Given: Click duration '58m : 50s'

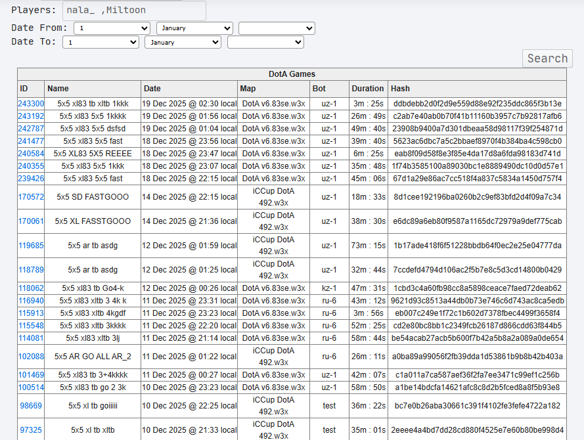Looking at the screenshot, I should [369, 387].
